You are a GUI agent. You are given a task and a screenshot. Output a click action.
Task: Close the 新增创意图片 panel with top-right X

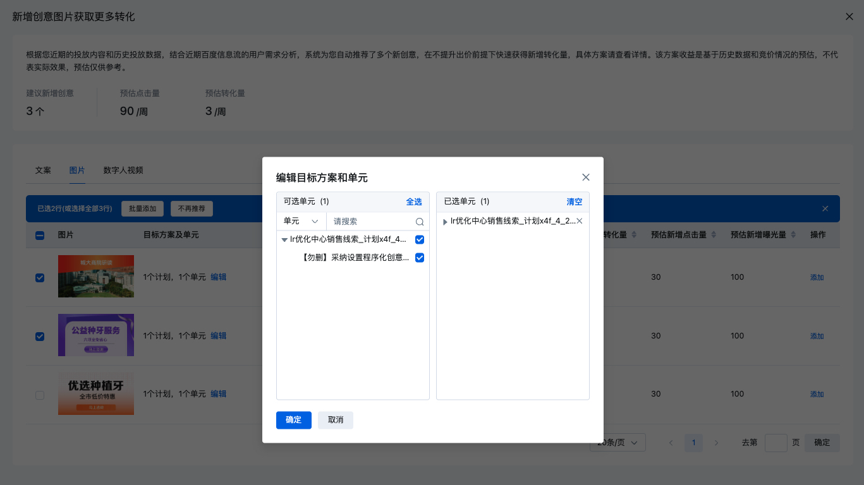[x=849, y=16]
